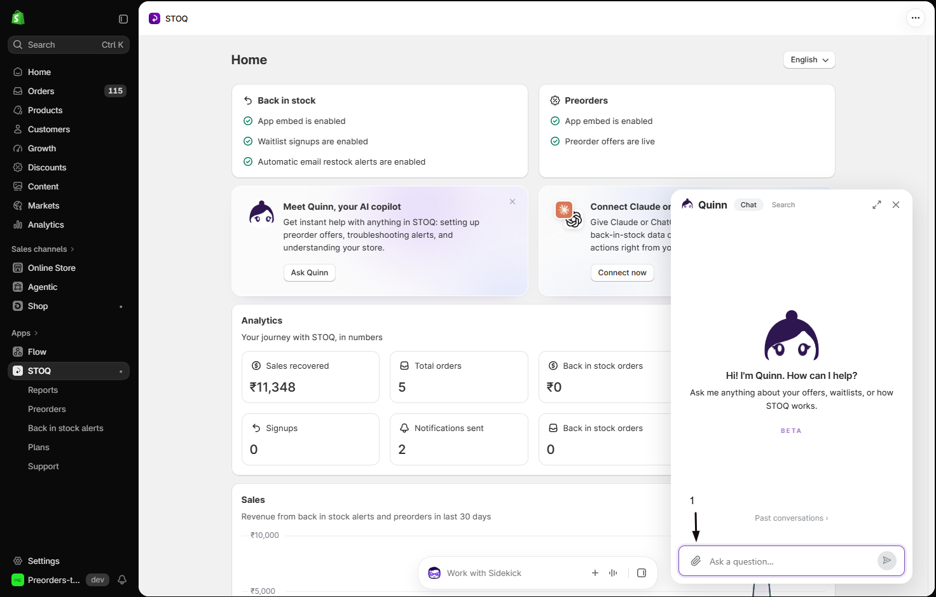Click the Sales recovered card

(x=310, y=377)
